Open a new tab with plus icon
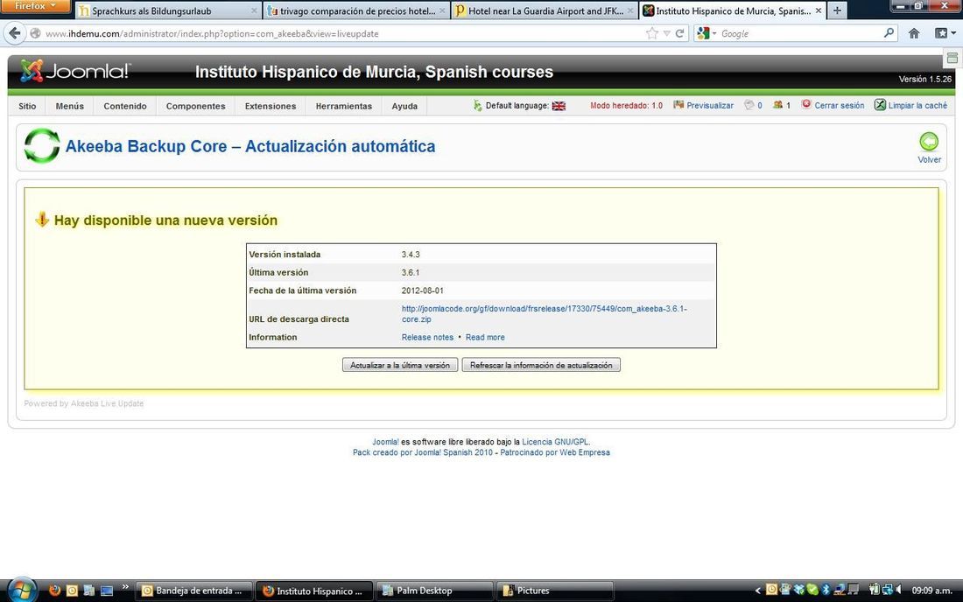The image size is (963, 602). 837,10
